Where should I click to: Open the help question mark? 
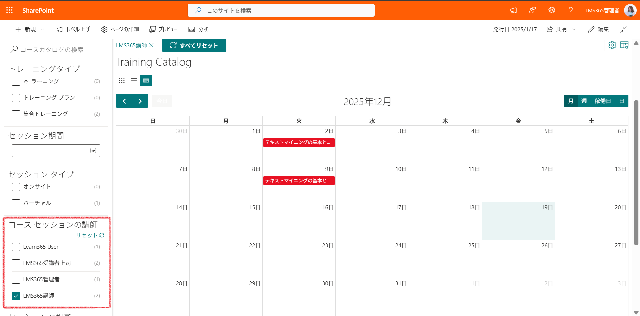pyautogui.click(x=571, y=10)
